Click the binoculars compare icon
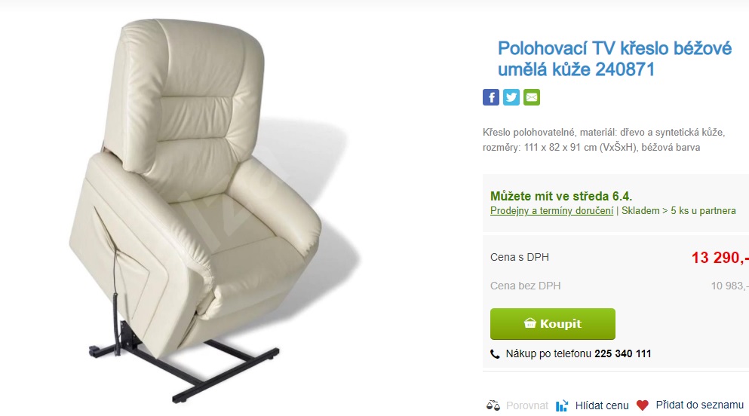Screen dimensions: 749x416 [493, 405]
